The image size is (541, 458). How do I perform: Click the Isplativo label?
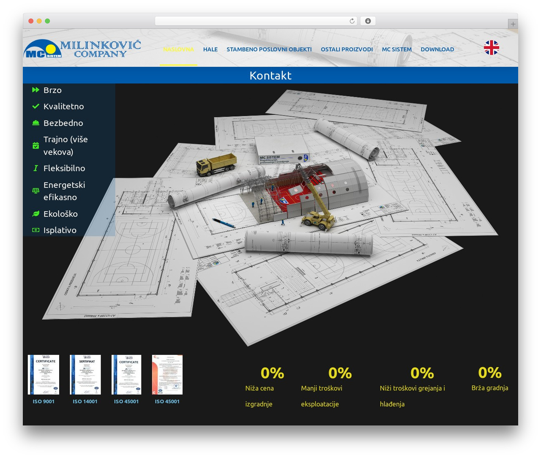[60, 230]
